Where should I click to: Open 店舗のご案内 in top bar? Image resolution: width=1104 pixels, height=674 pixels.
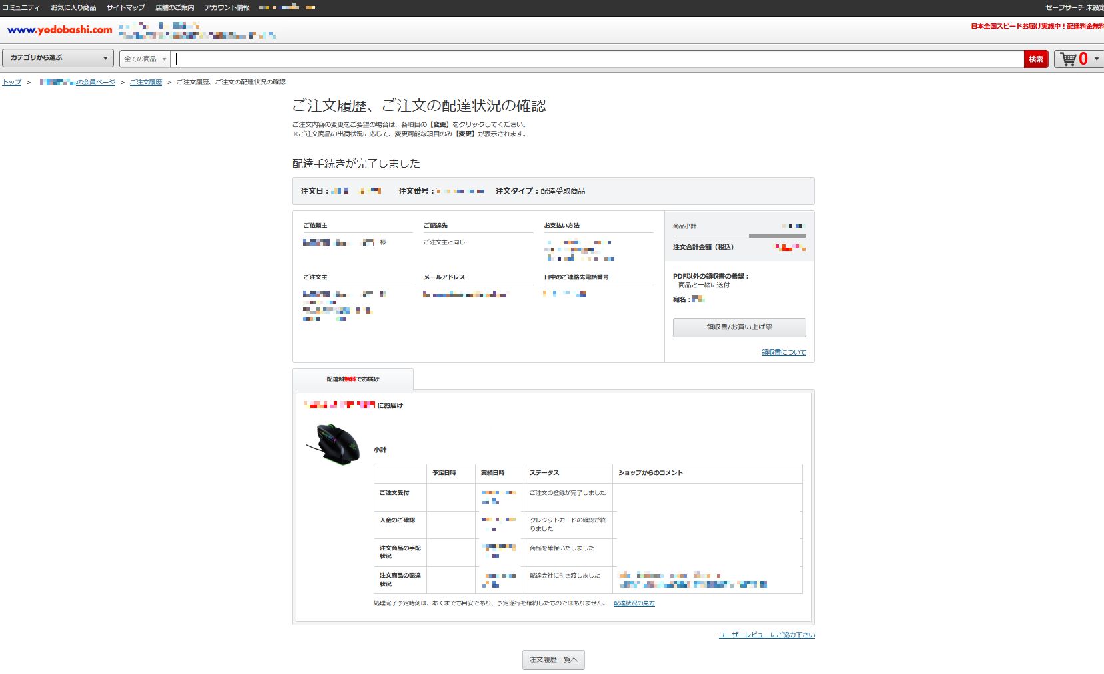[x=175, y=7]
